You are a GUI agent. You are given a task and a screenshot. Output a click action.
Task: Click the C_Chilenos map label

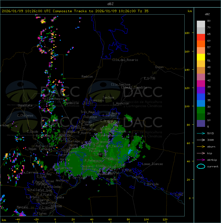pyautogui.click(x=25, y=115)
